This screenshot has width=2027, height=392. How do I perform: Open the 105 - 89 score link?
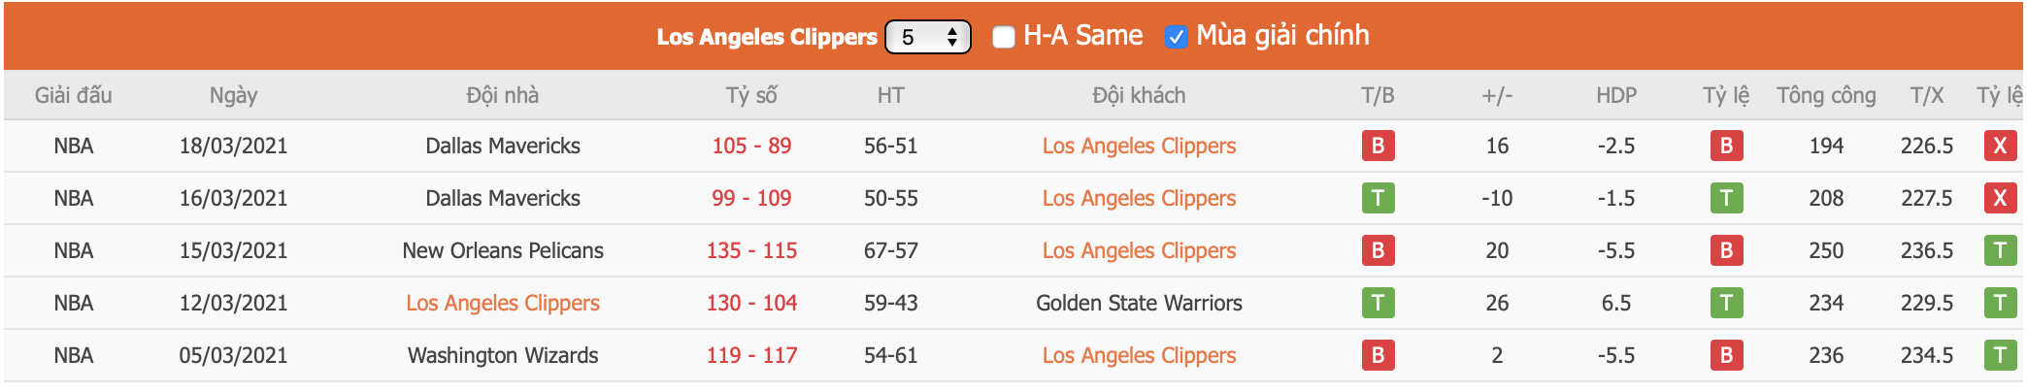pos(751,146)
